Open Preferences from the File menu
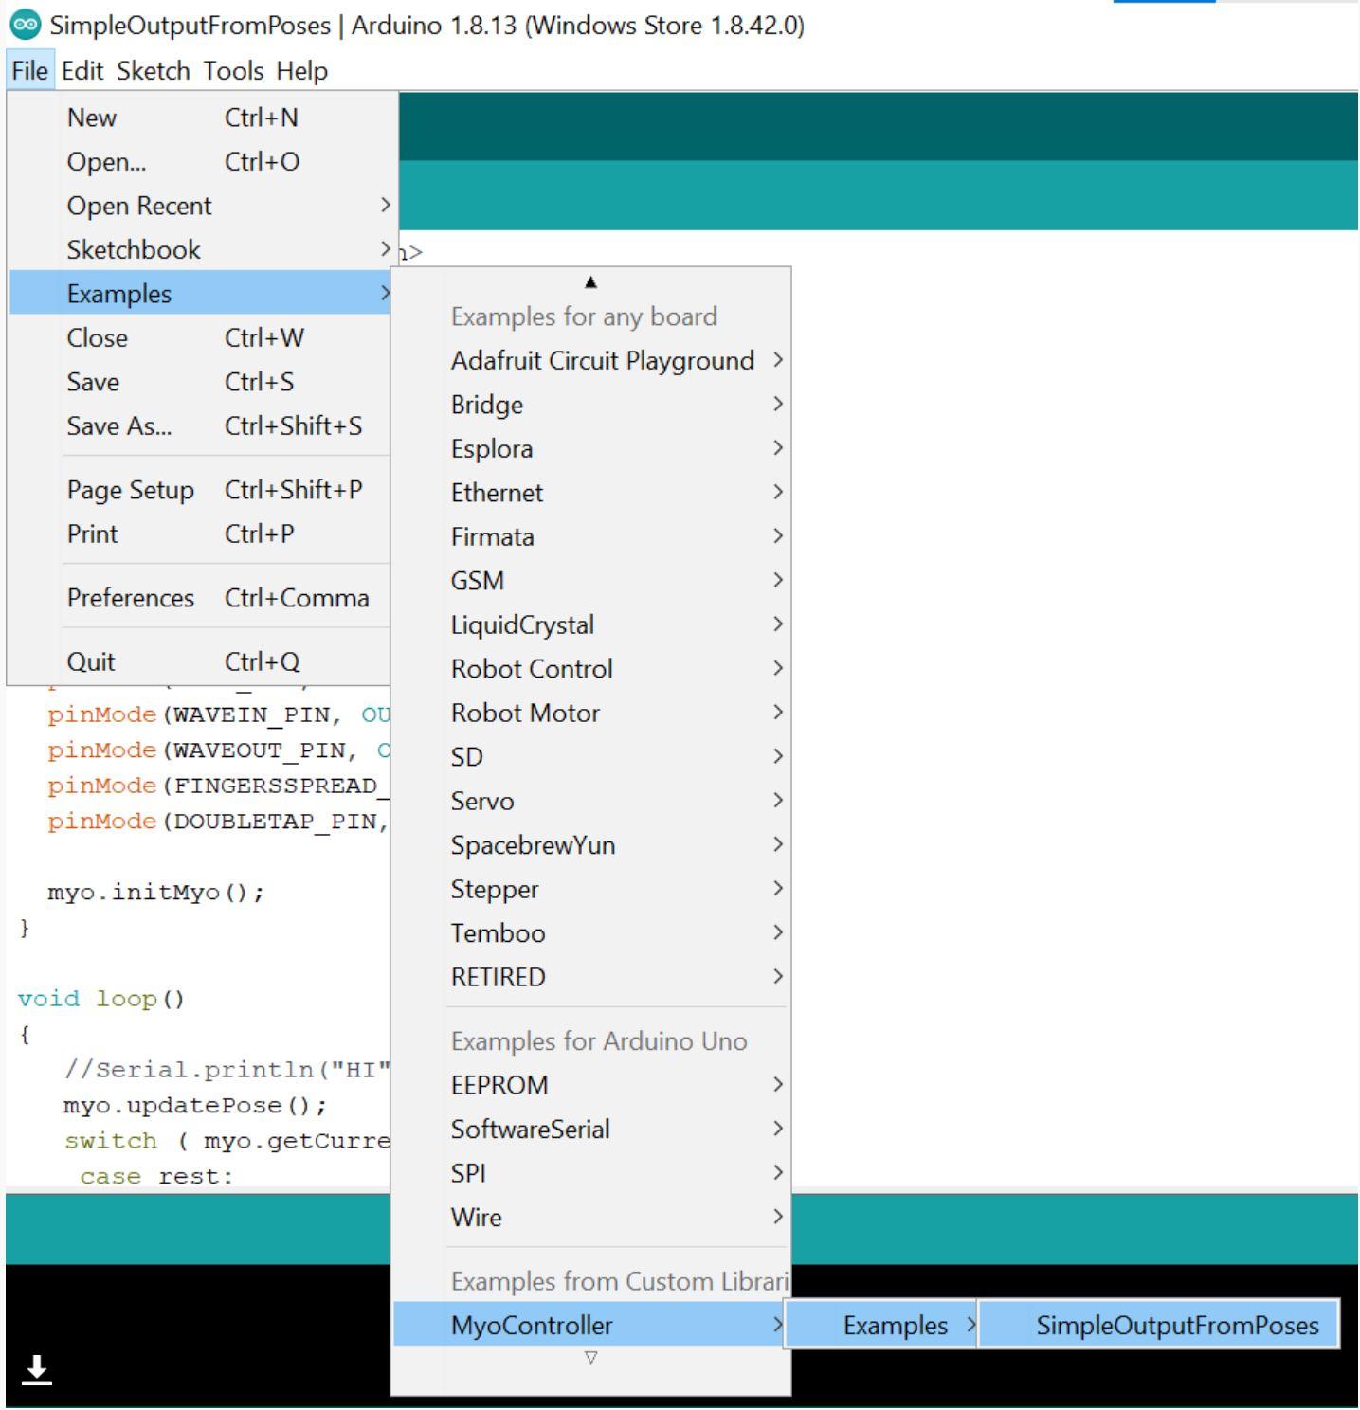Image resolution: width=1360 pixels, height=1410 pixels. click(130, 597)
